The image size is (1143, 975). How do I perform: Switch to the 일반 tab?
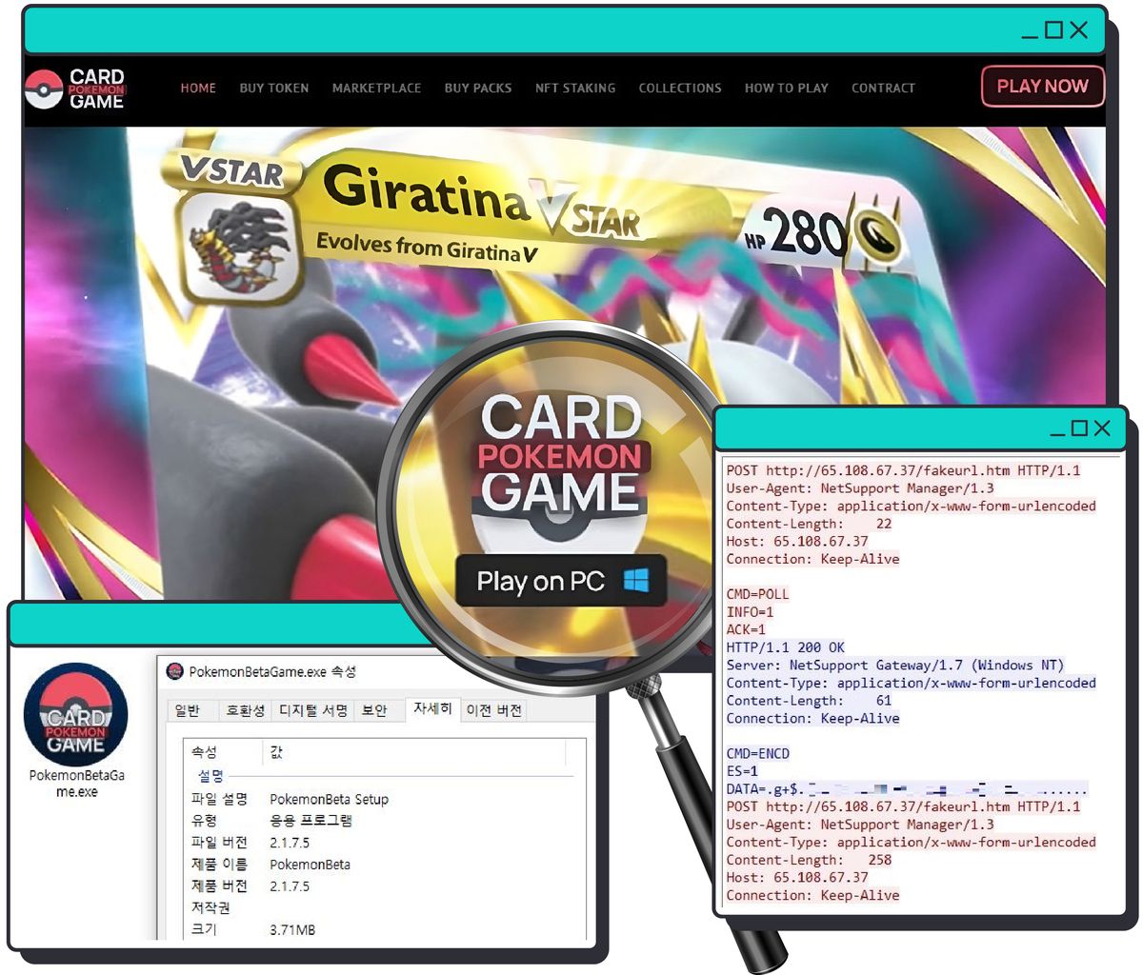[x=189, y=710]
